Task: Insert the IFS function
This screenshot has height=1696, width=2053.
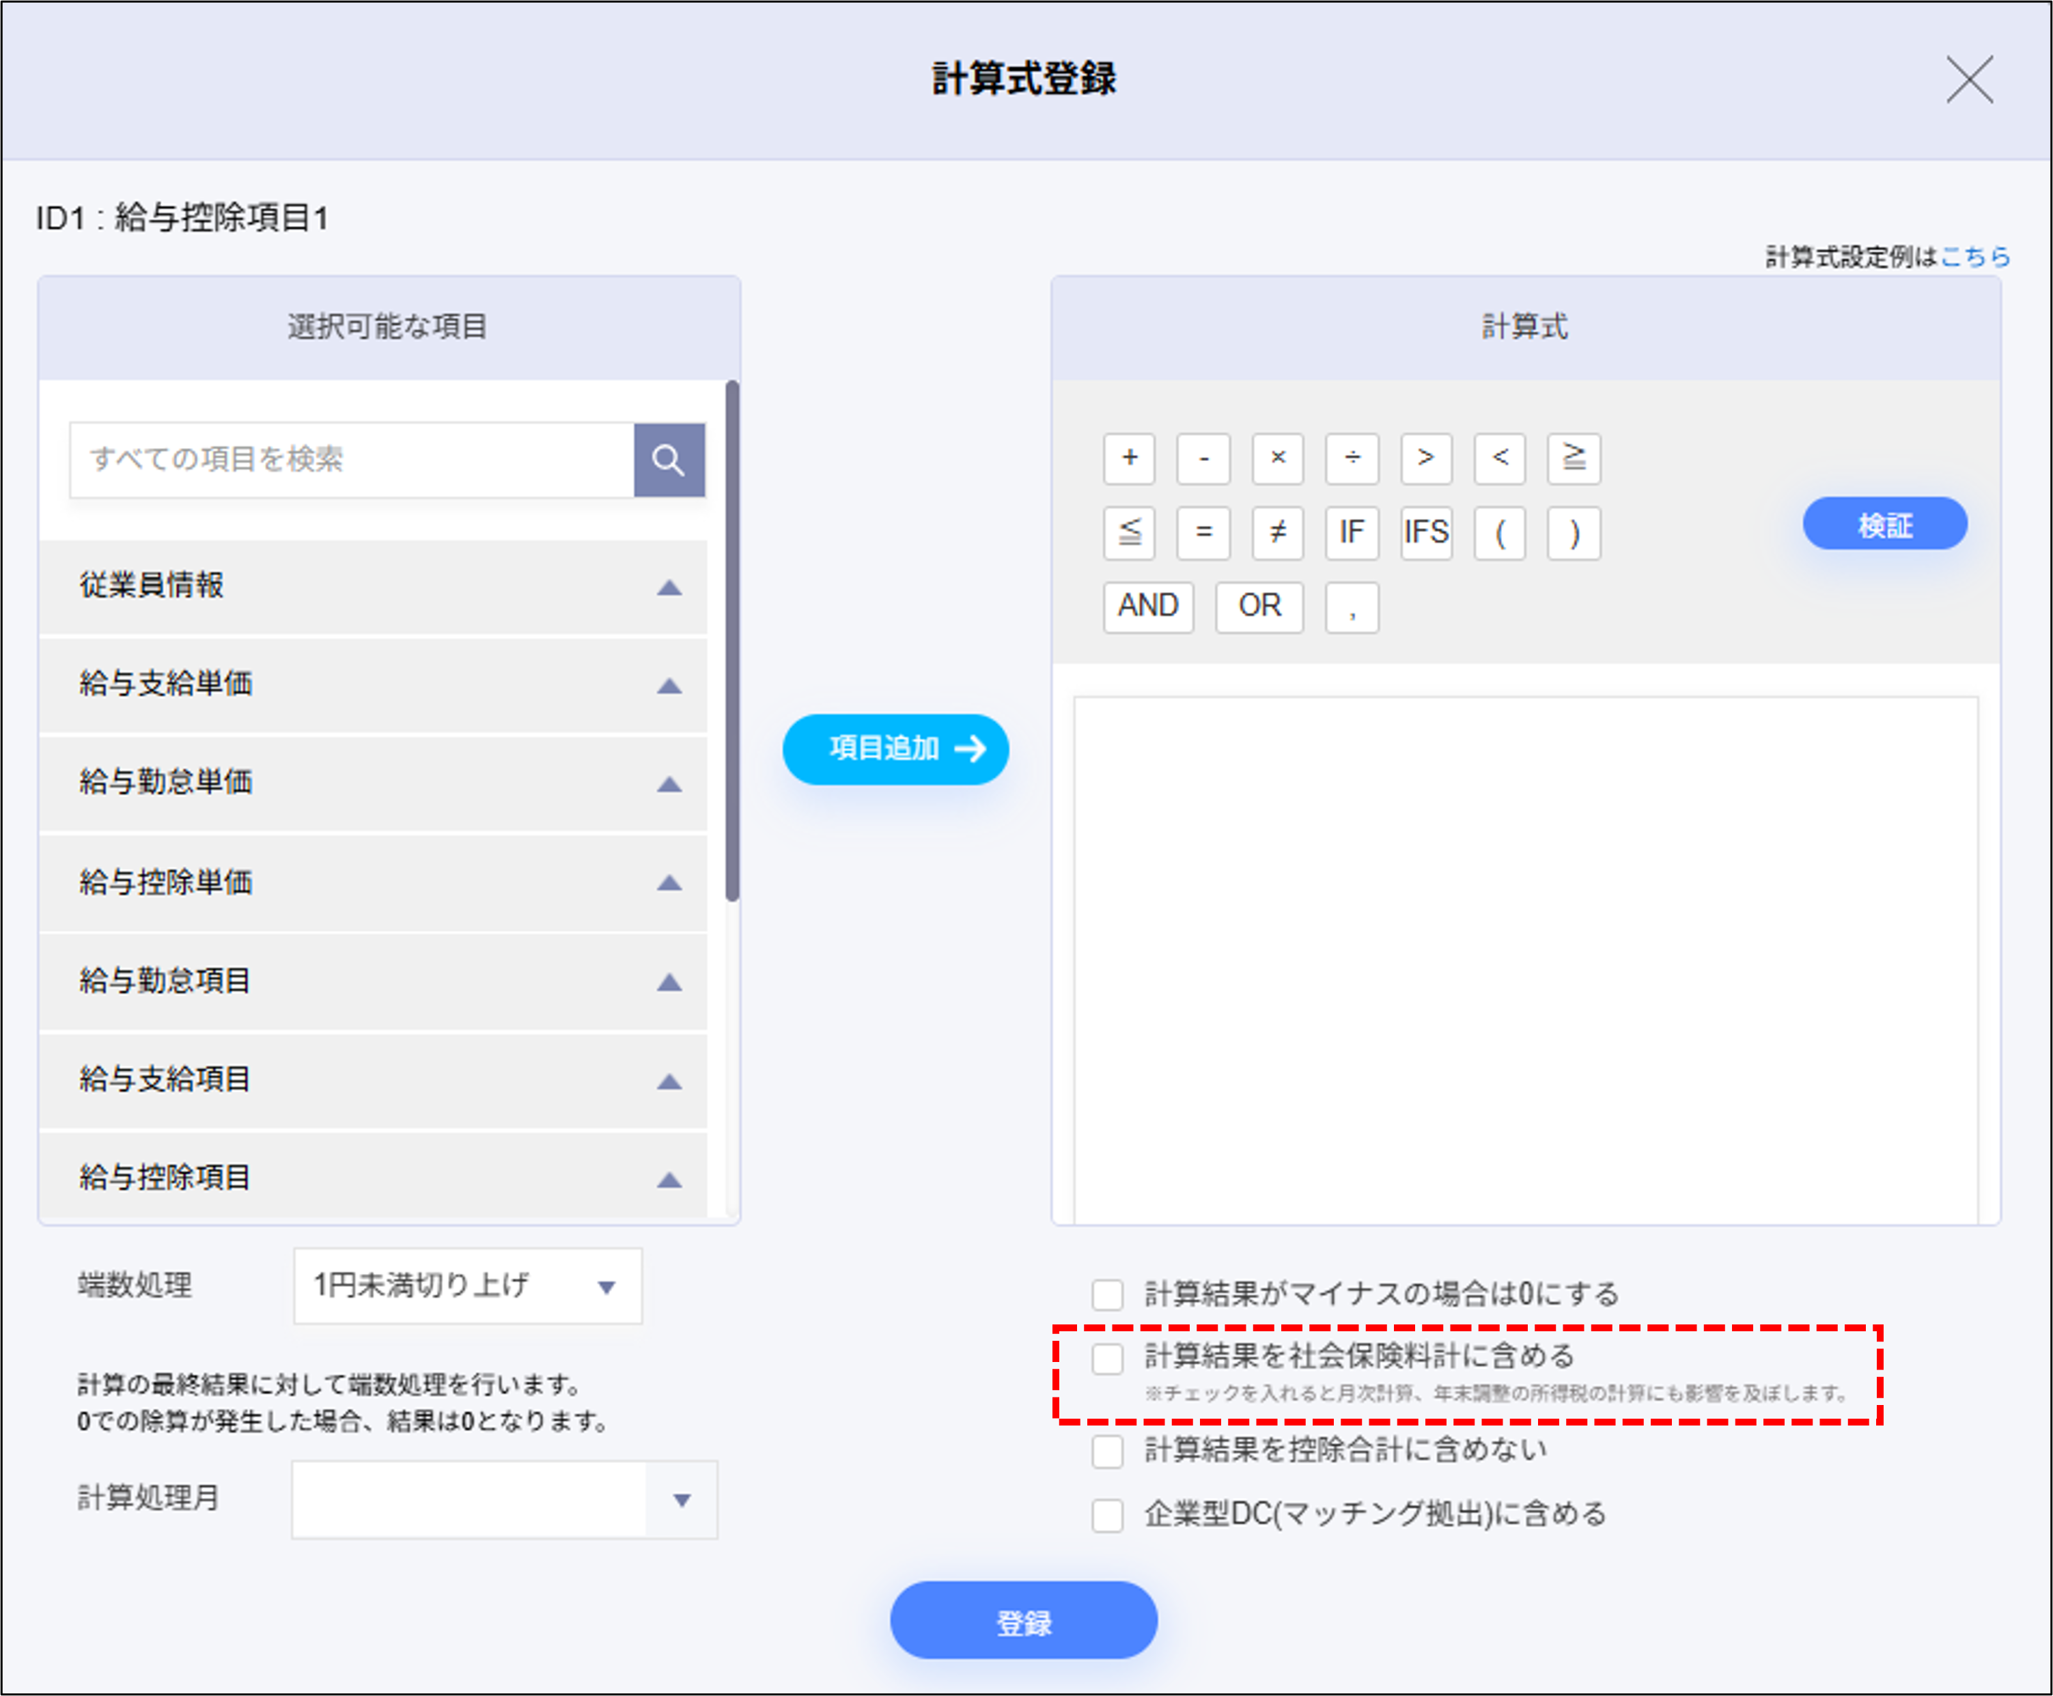Action: coord(1426,533)
